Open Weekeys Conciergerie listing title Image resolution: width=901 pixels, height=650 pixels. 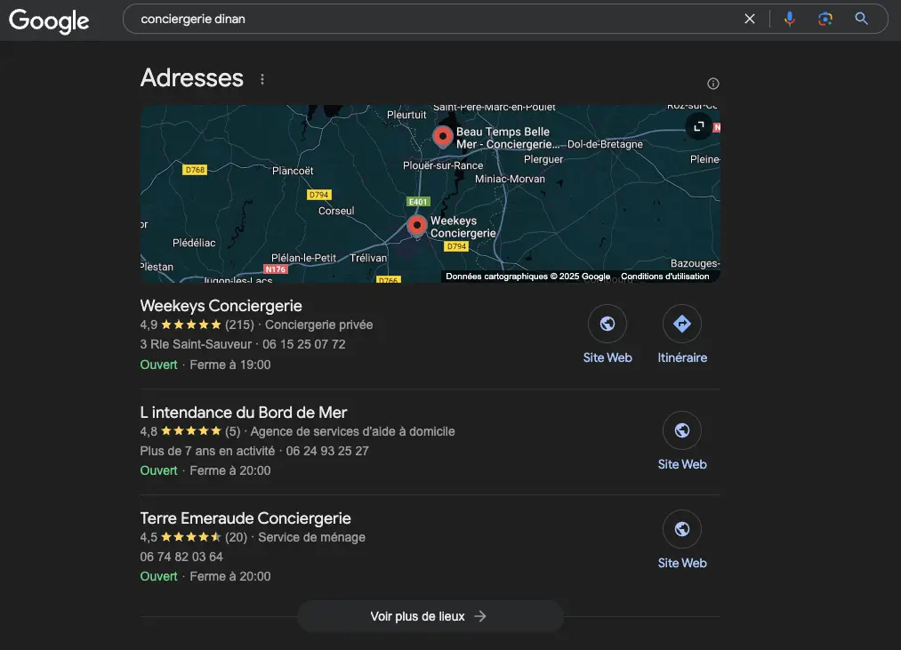pyautogui.click(x=221, y=306)
